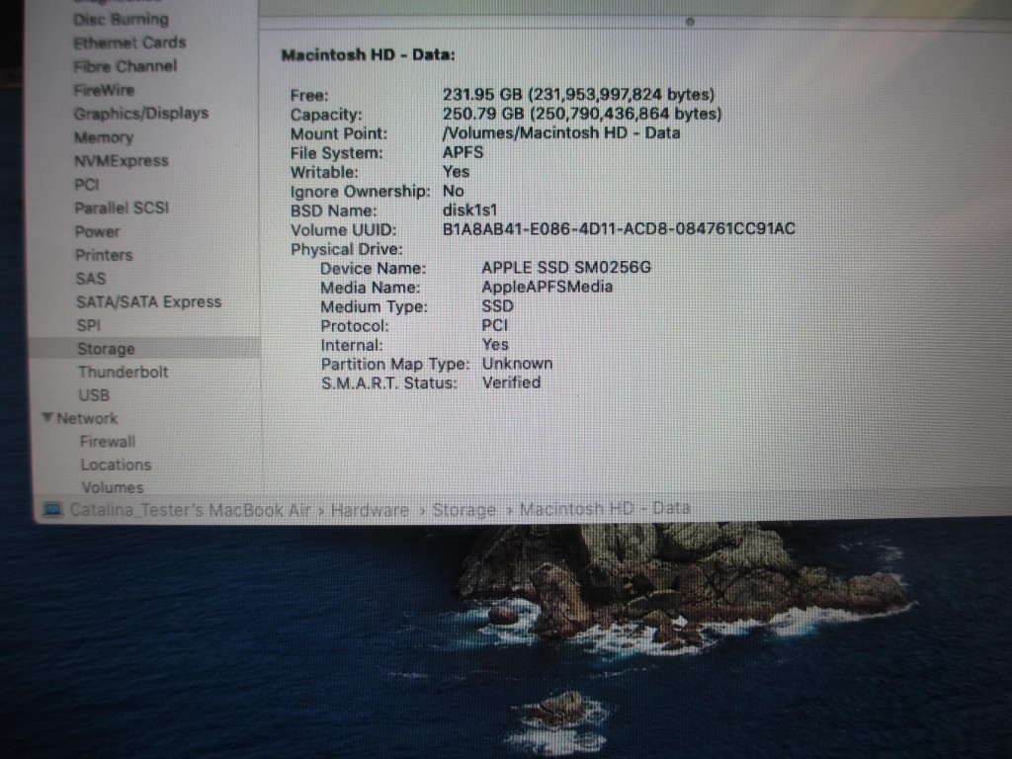Click the APPLE SSD SM0256G device name

tap(566, 267)
